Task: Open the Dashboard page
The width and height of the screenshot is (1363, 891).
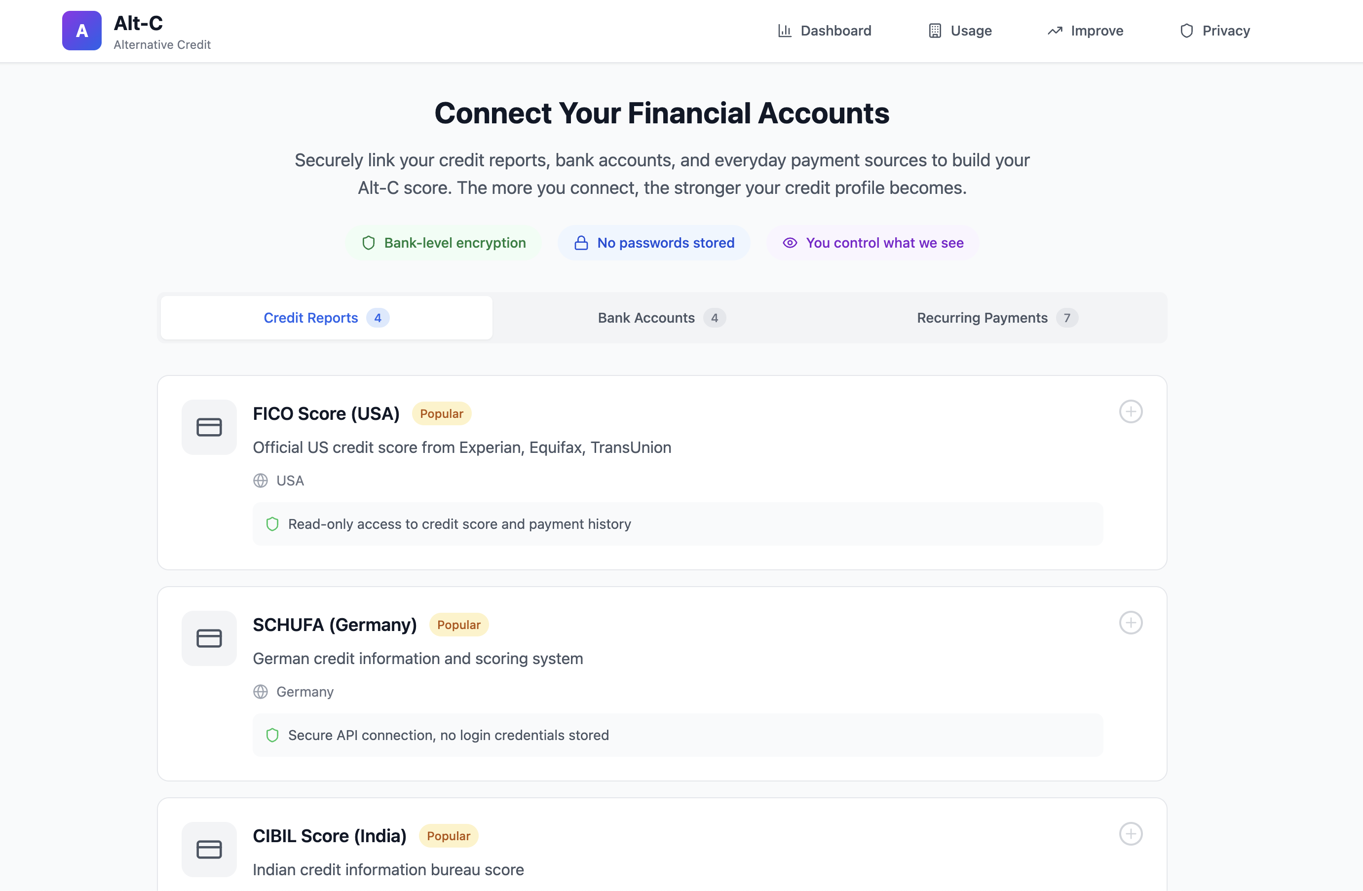Action: point(825,31)
